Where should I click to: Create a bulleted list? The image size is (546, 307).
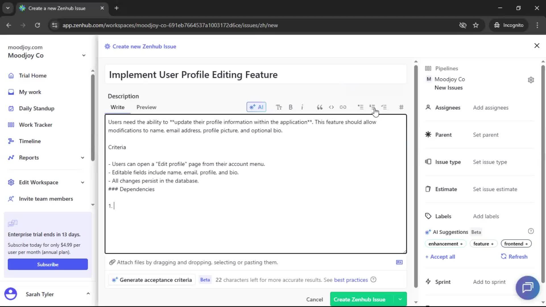click(x=360, y=107)
